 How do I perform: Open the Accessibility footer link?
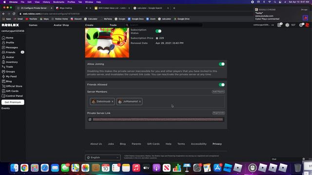point(198,144)
